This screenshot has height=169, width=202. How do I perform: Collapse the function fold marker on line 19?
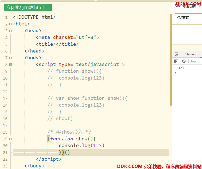(x=10, y=139)
